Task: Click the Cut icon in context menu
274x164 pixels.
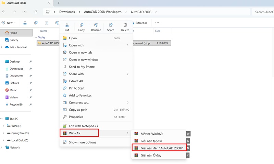Action: (67, 25)
